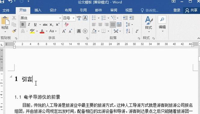Apply superscript formatting
Image resolution: width=200 pixels, height=114 pixels.
coord(58,24)
